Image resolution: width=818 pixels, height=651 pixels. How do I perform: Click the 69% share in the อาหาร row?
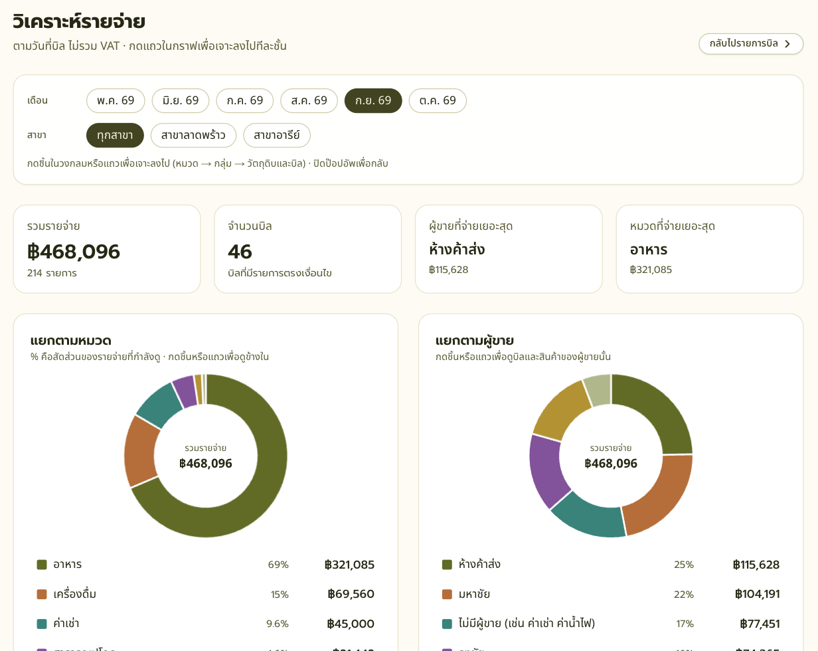point(278,565)
